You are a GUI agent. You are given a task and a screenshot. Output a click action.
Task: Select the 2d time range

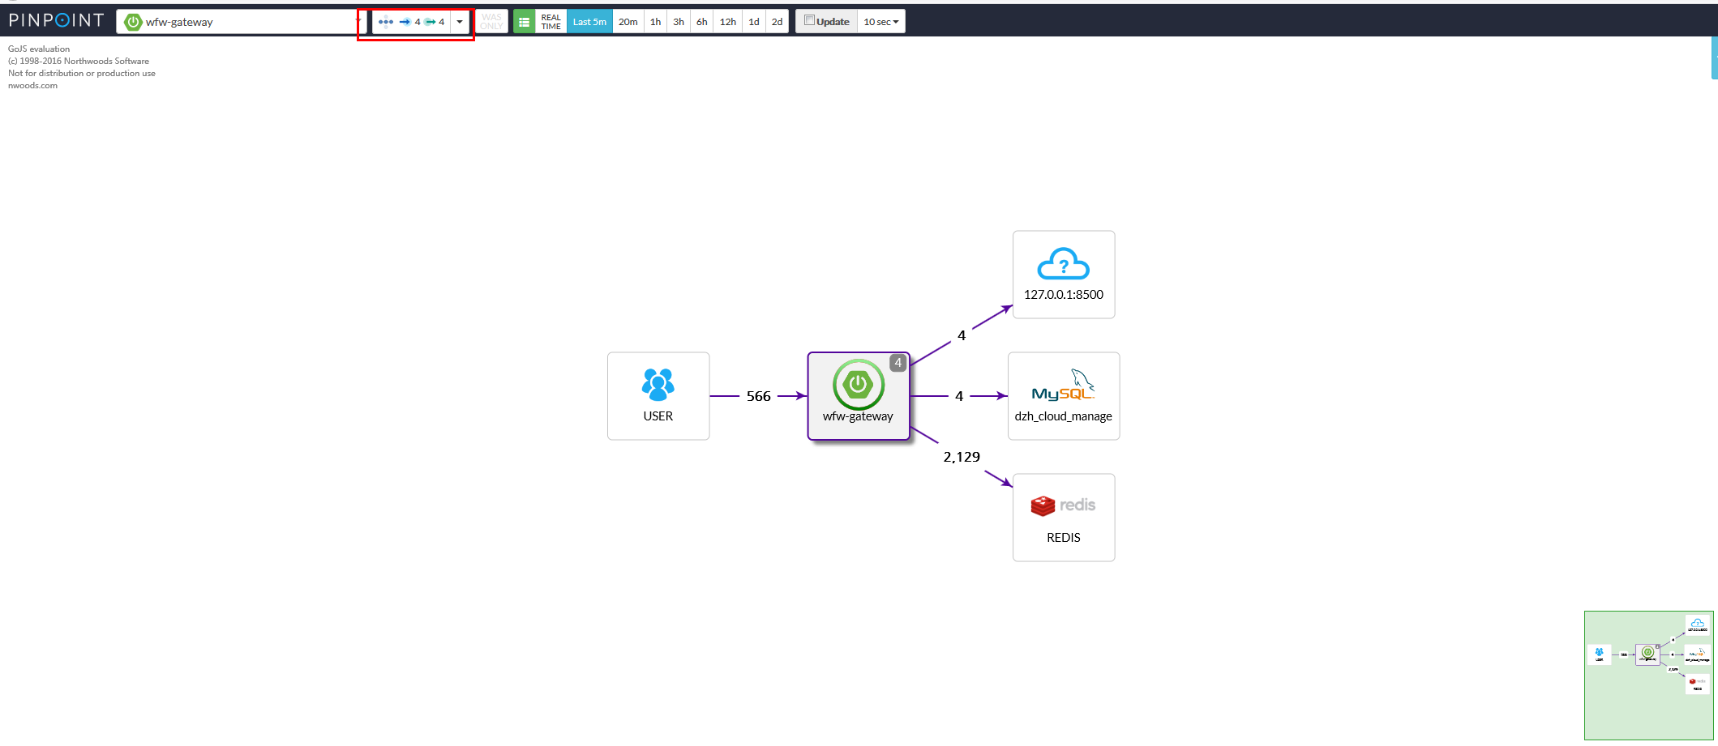[778, 22]
